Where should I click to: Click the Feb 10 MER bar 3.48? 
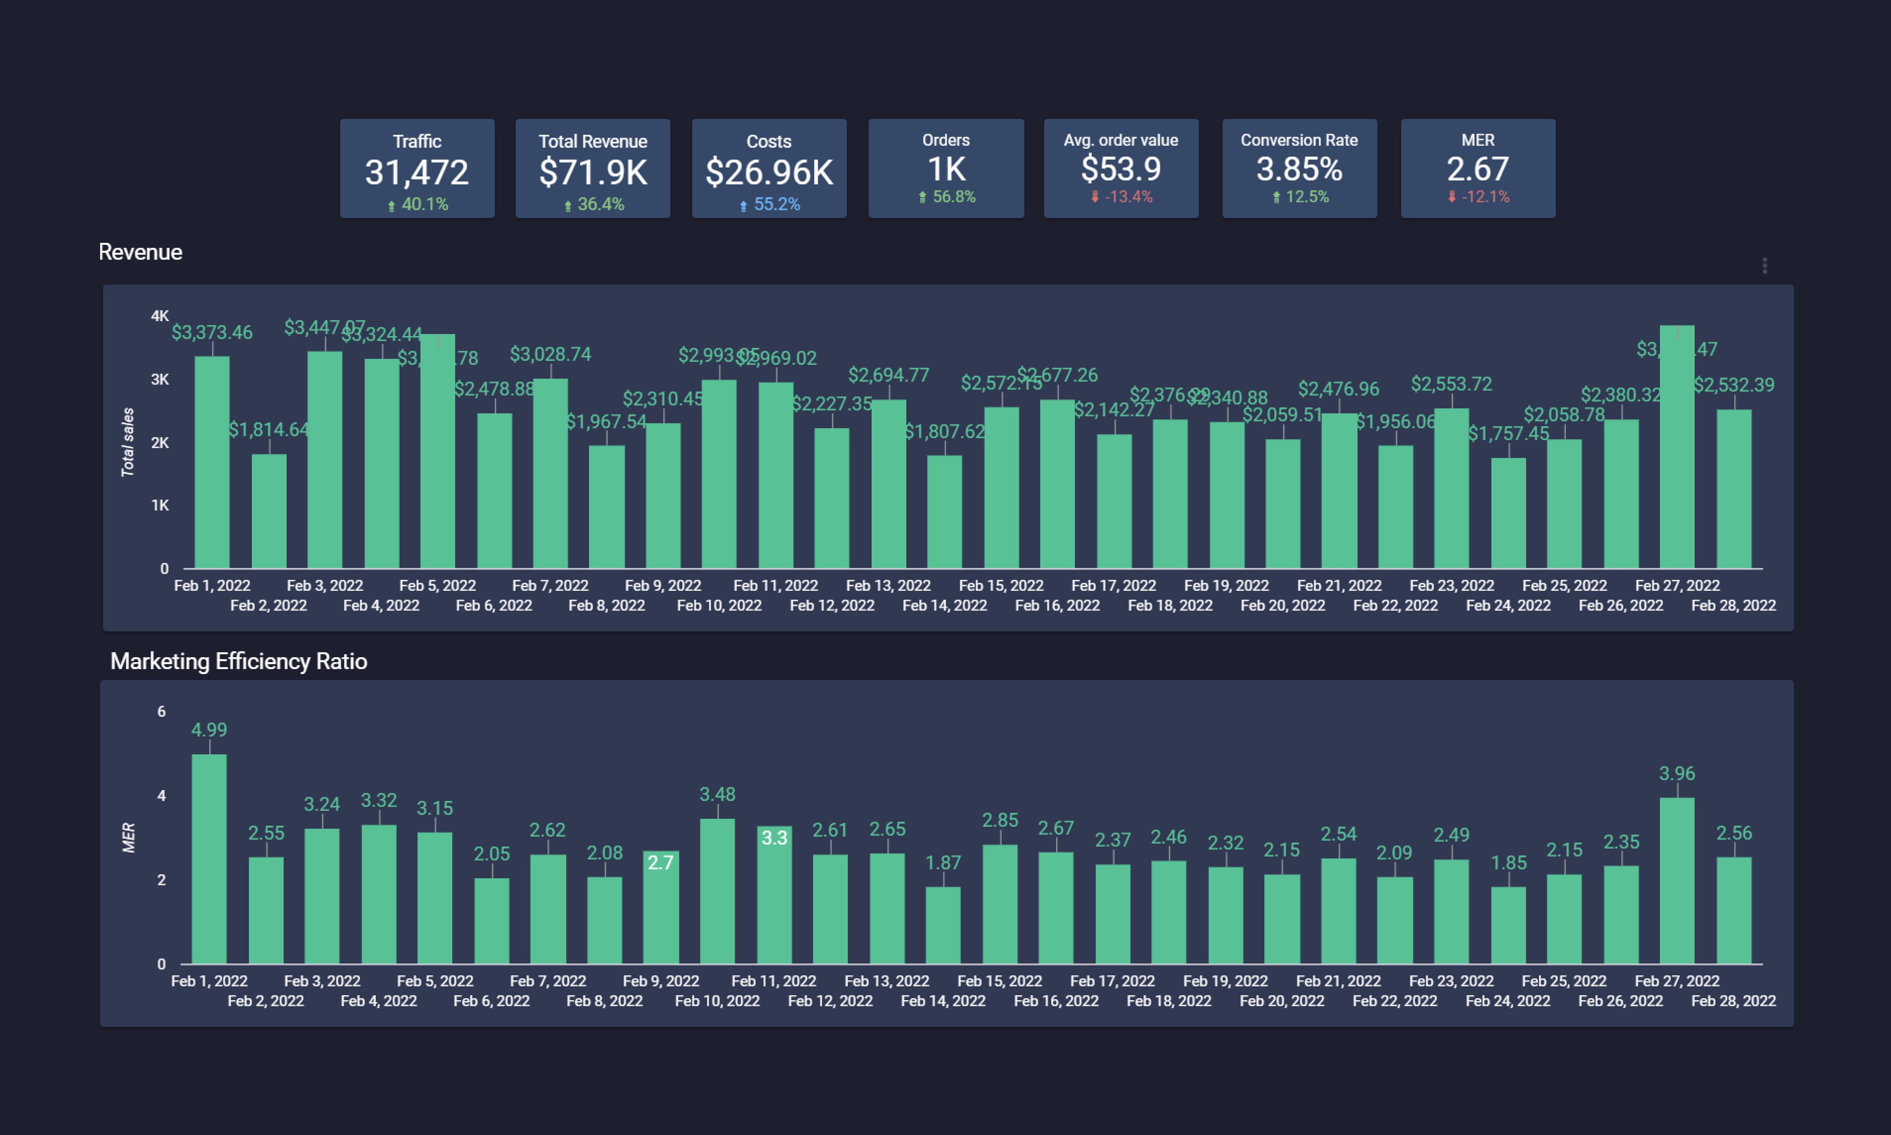point(717,891)
